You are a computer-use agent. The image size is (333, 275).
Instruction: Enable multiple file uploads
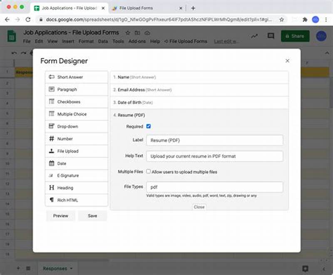coord(149,171)
